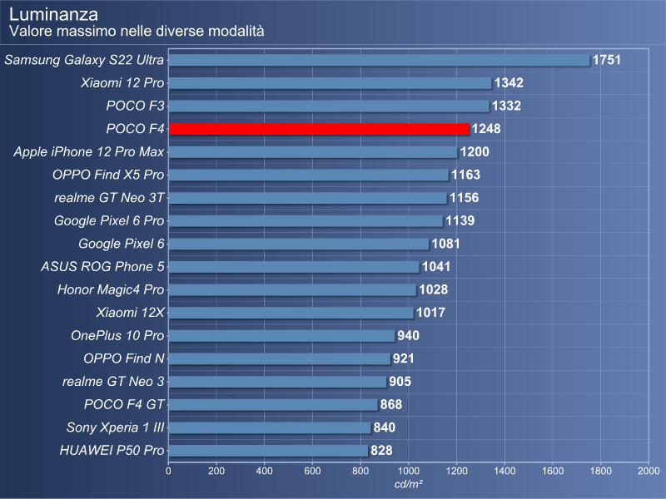Select the Apple iPhone 12 Pro Max label

89,151
